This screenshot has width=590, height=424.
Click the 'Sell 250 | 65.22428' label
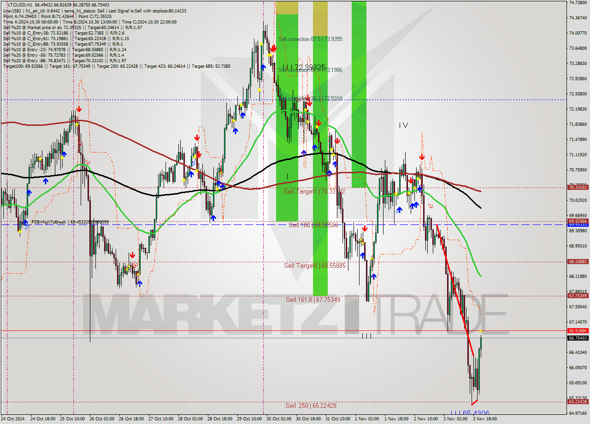(x=311, y=406)
